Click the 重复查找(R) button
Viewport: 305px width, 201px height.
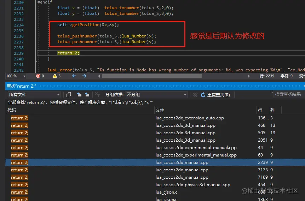click(x=215, y=95)
